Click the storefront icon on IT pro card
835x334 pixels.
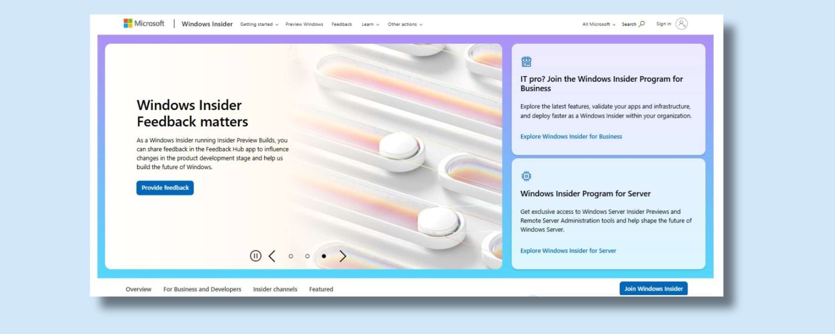point(526,62)
